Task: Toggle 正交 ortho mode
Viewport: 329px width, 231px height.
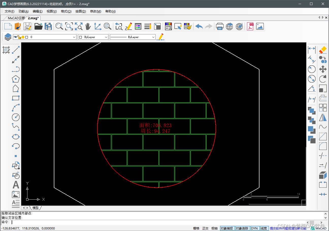Action: tap(205, 228)
